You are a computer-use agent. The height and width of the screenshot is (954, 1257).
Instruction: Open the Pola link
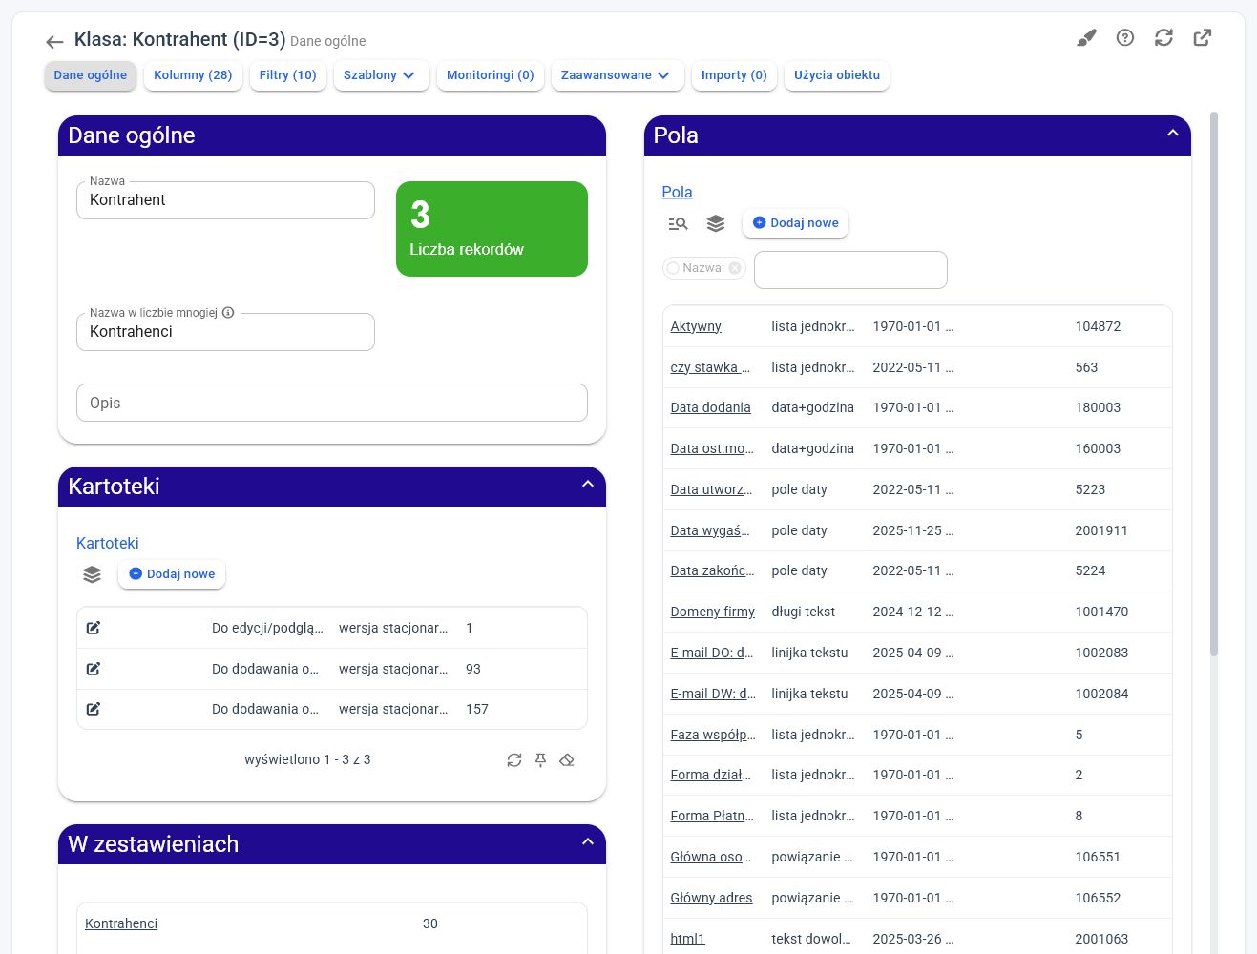677,192
